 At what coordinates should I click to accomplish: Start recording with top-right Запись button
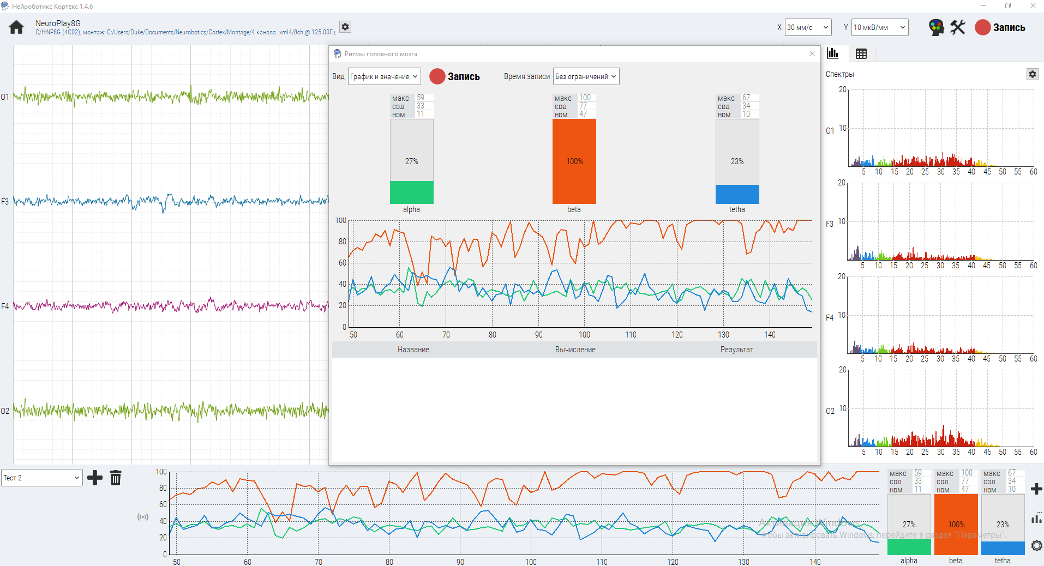(1000, 27)
